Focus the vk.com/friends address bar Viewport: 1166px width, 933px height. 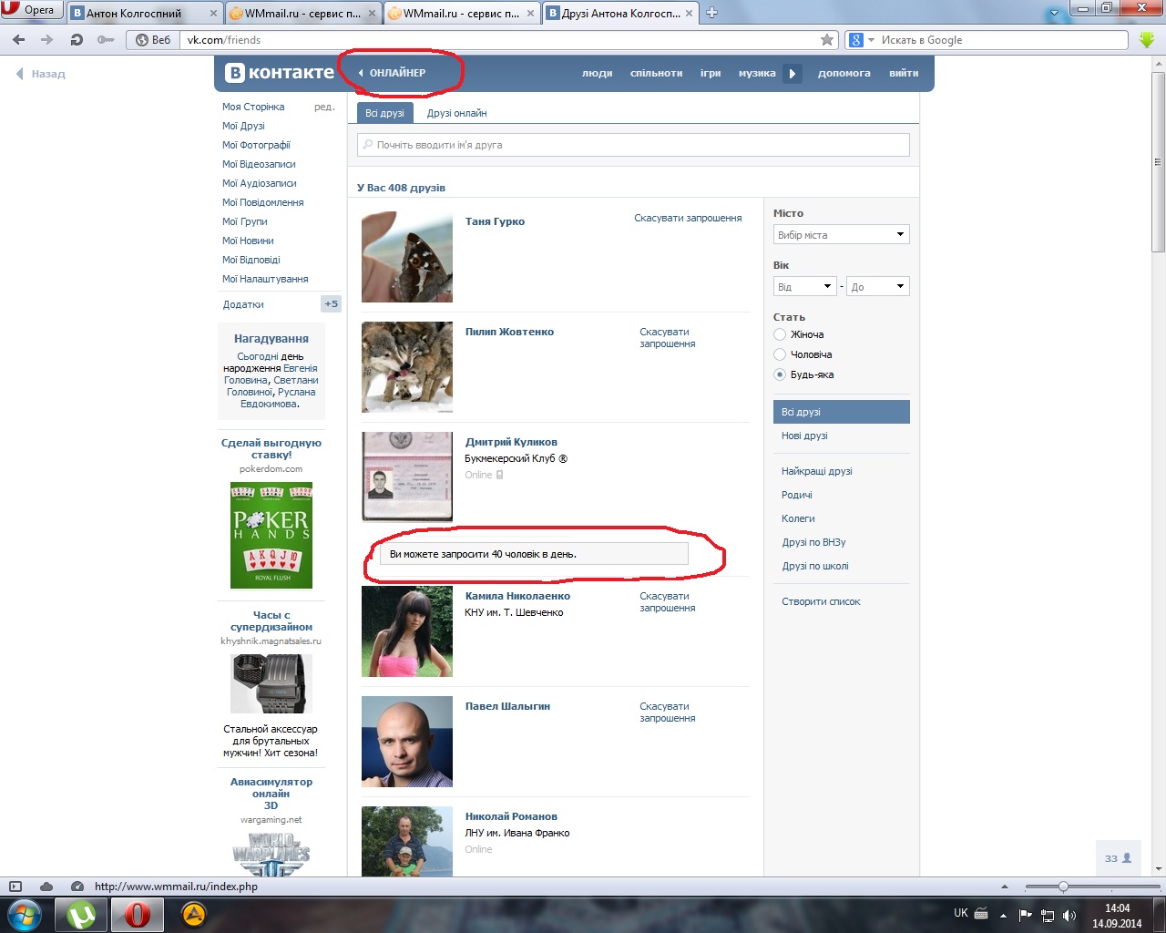499,40
